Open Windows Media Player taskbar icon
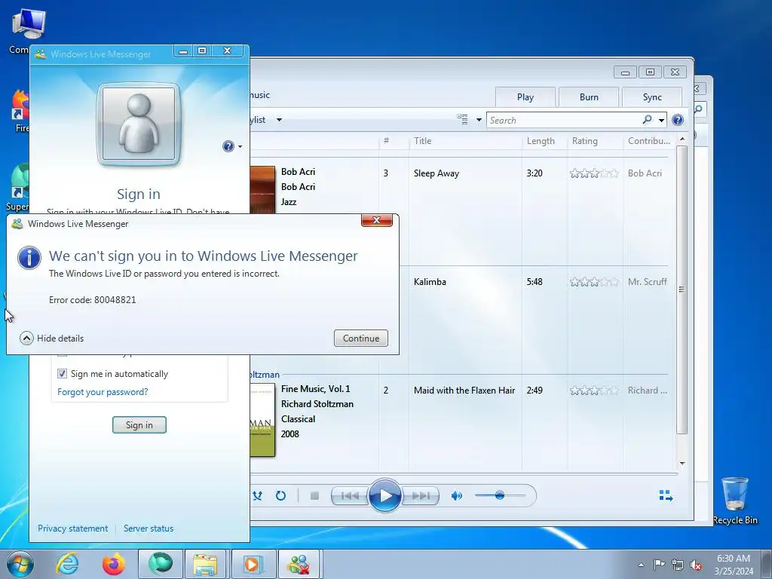Viewport: 772px width, 579px height. click(x=252, y=564)
